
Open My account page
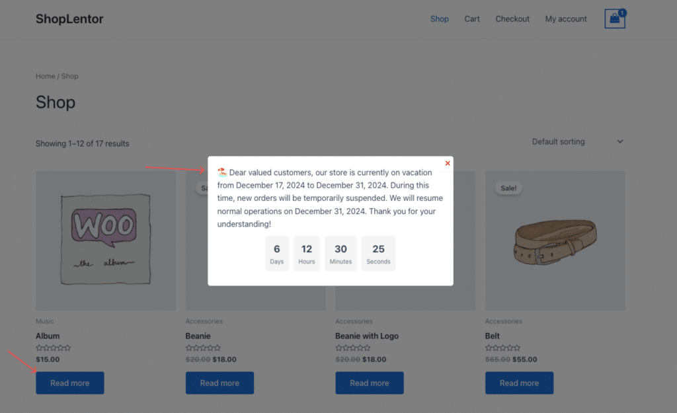pos(566,19)
